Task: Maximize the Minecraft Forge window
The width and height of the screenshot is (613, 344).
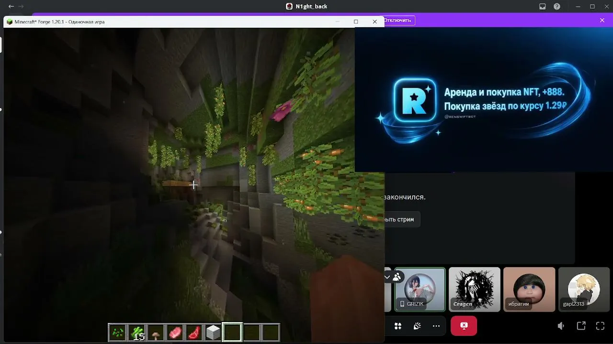Action: pyautogui.click(x=356, y=21)
